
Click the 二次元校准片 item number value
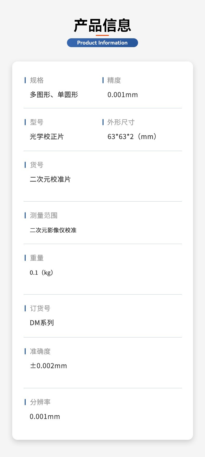click(50, 179)
